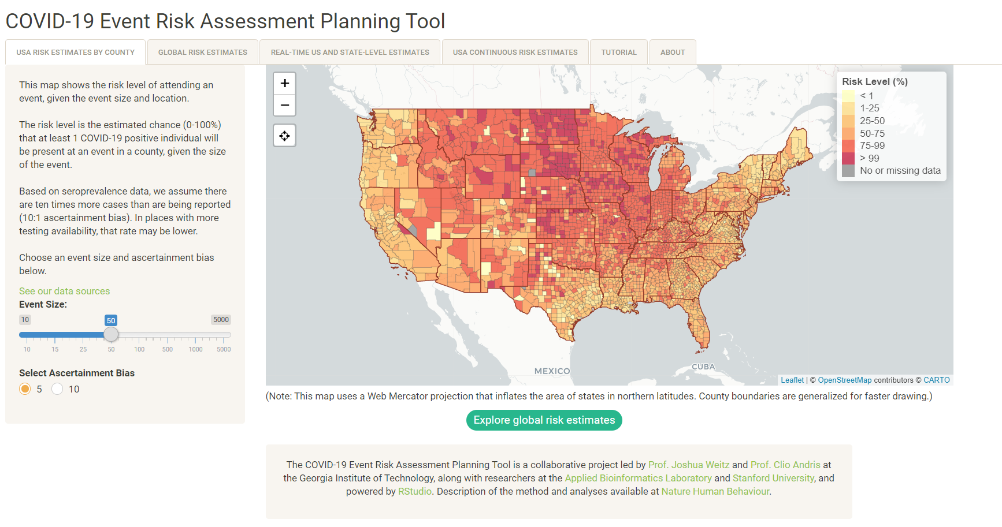Open the About tab
The width and height of the screenshot is (1002, 527).
pos(673,52)
